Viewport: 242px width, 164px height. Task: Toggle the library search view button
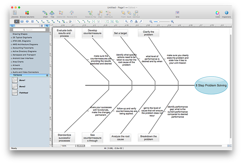(x=47, y=26)
